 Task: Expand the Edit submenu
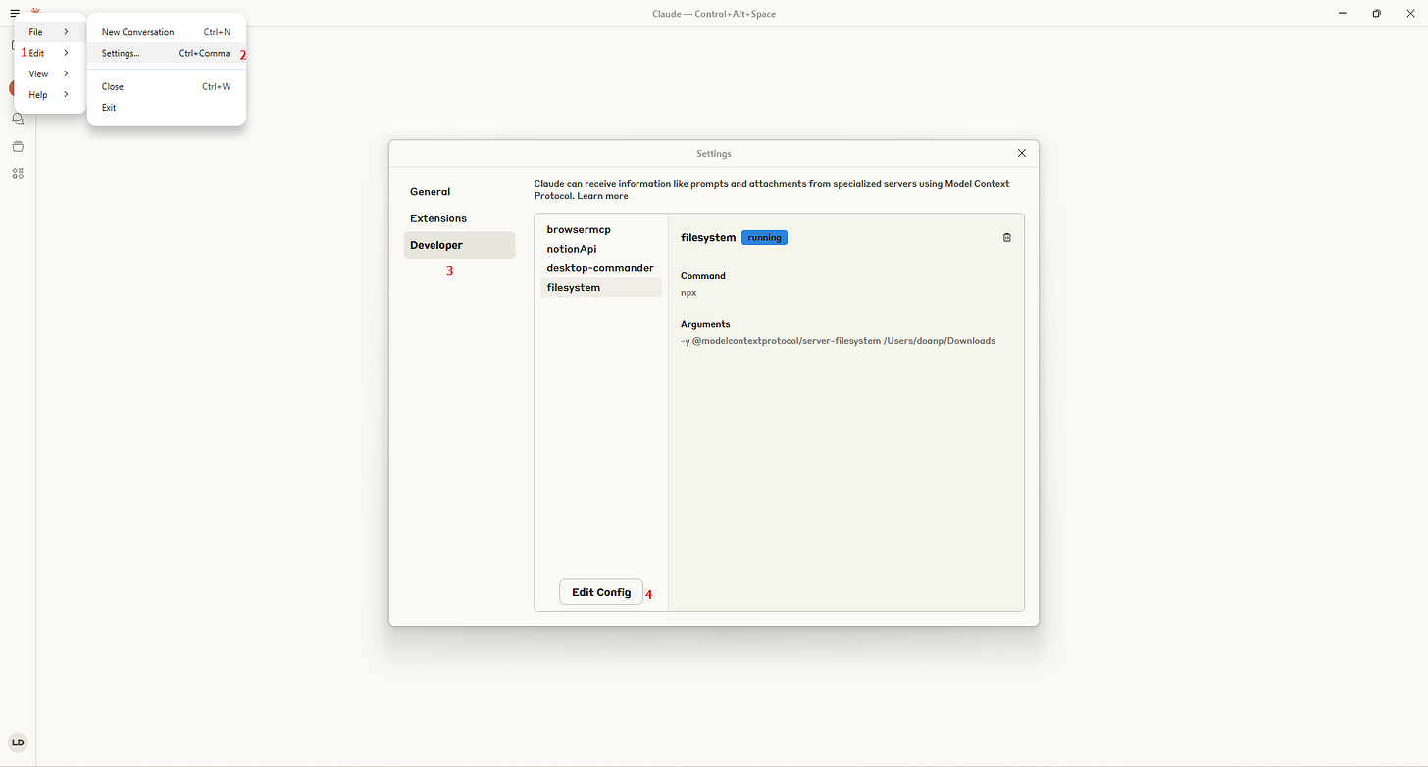point(49,53)
